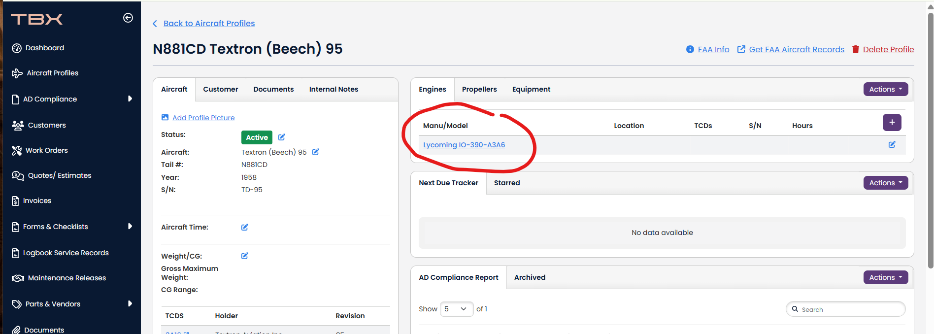Click the red trash icon
Image resolution: width=934 pixels, height=334 pixels.
tap(856, 49)
